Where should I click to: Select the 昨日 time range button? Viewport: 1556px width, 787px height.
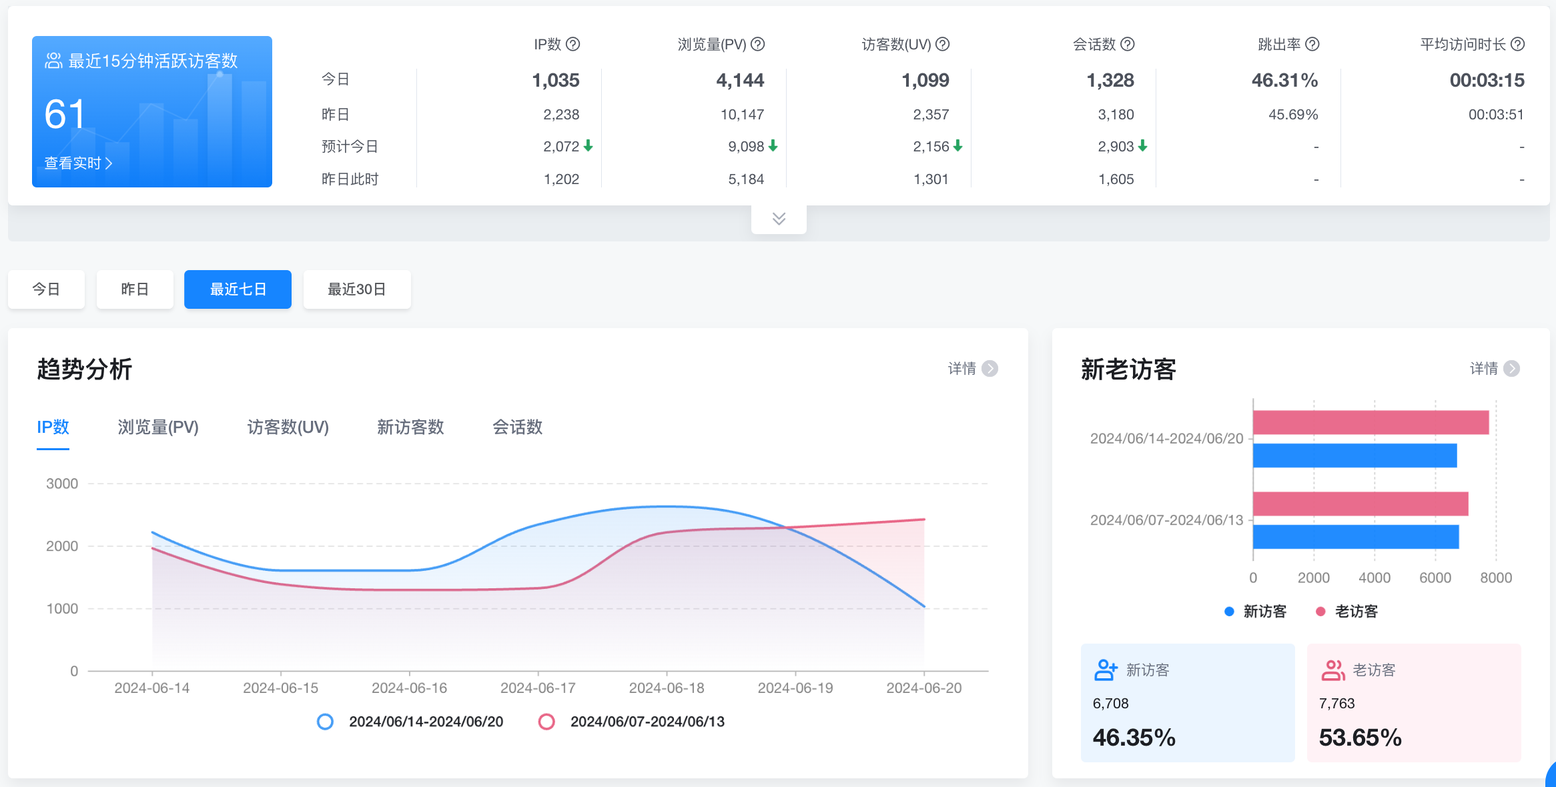pyautogui.click(x=135, y=289)
